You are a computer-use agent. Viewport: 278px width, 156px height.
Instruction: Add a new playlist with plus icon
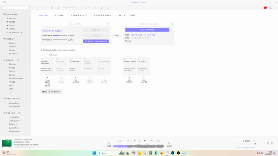click(22, 32)
